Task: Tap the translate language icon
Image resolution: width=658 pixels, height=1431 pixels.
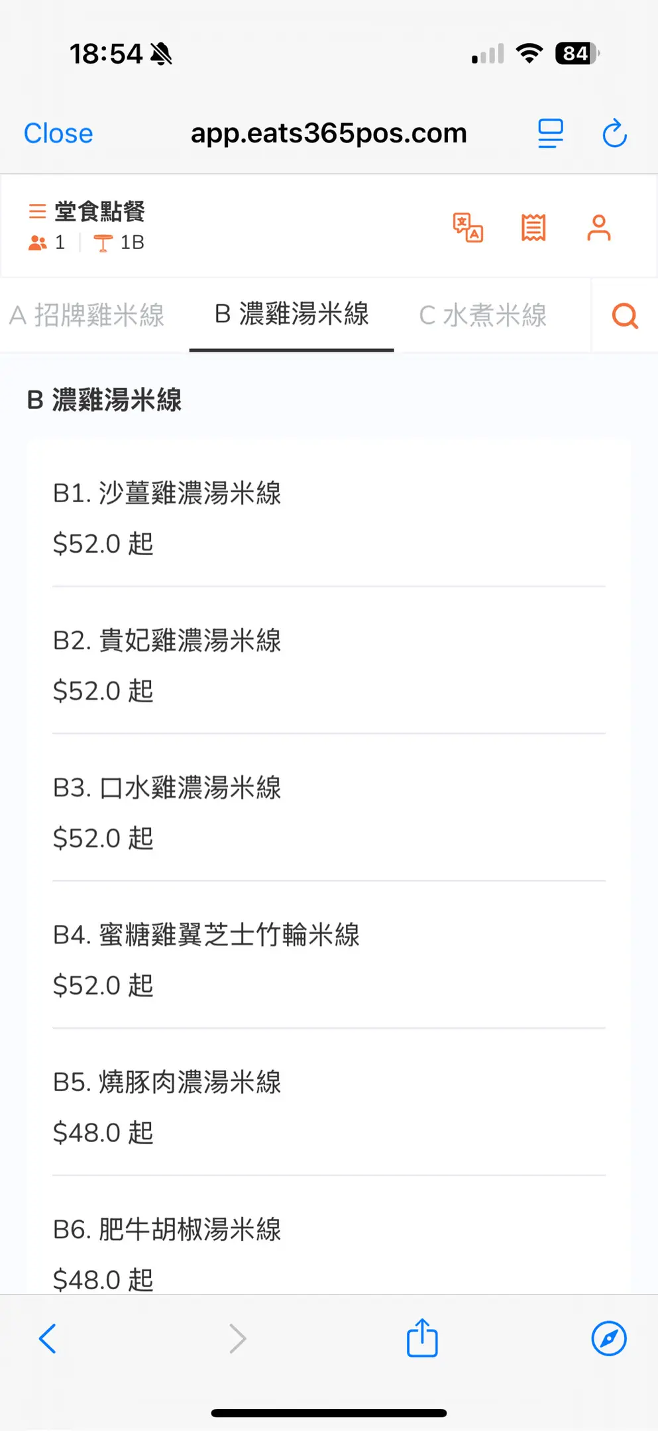Action: coord(468,228)
